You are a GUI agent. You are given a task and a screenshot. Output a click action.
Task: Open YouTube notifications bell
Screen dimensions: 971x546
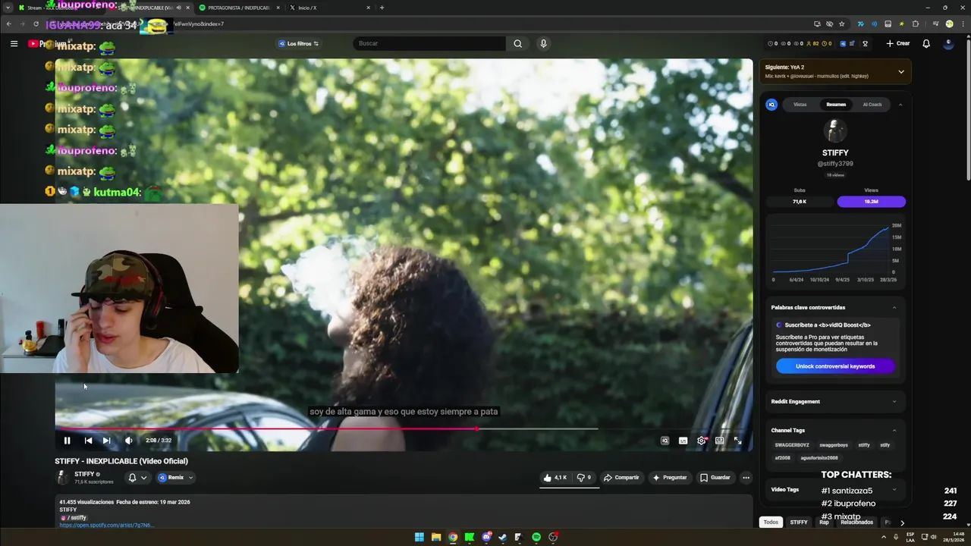point(926,43)
